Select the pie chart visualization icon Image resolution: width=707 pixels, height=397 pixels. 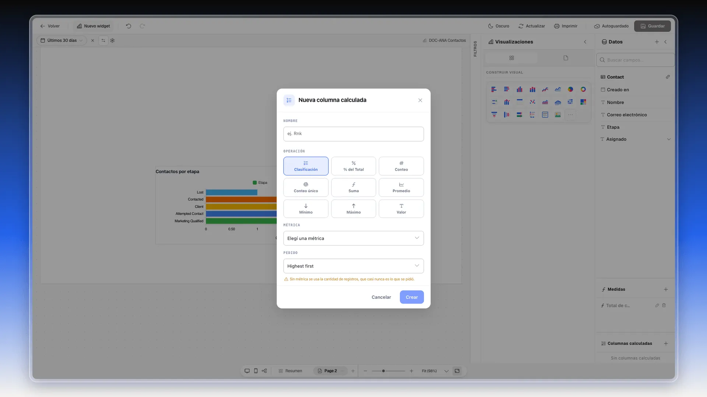[570, 89]
